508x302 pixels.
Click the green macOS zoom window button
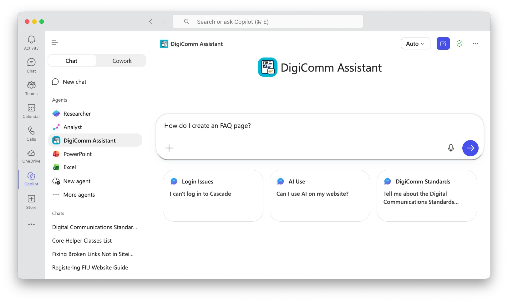pyautogui.click(x=42, y=22)
